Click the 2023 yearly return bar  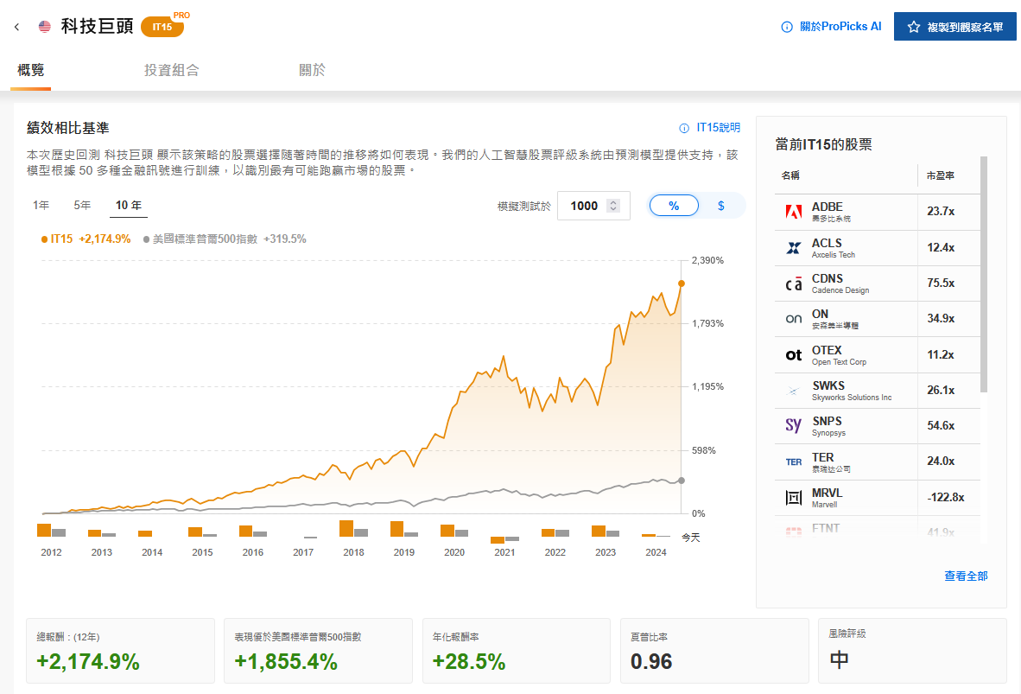[x=599, y=532]
